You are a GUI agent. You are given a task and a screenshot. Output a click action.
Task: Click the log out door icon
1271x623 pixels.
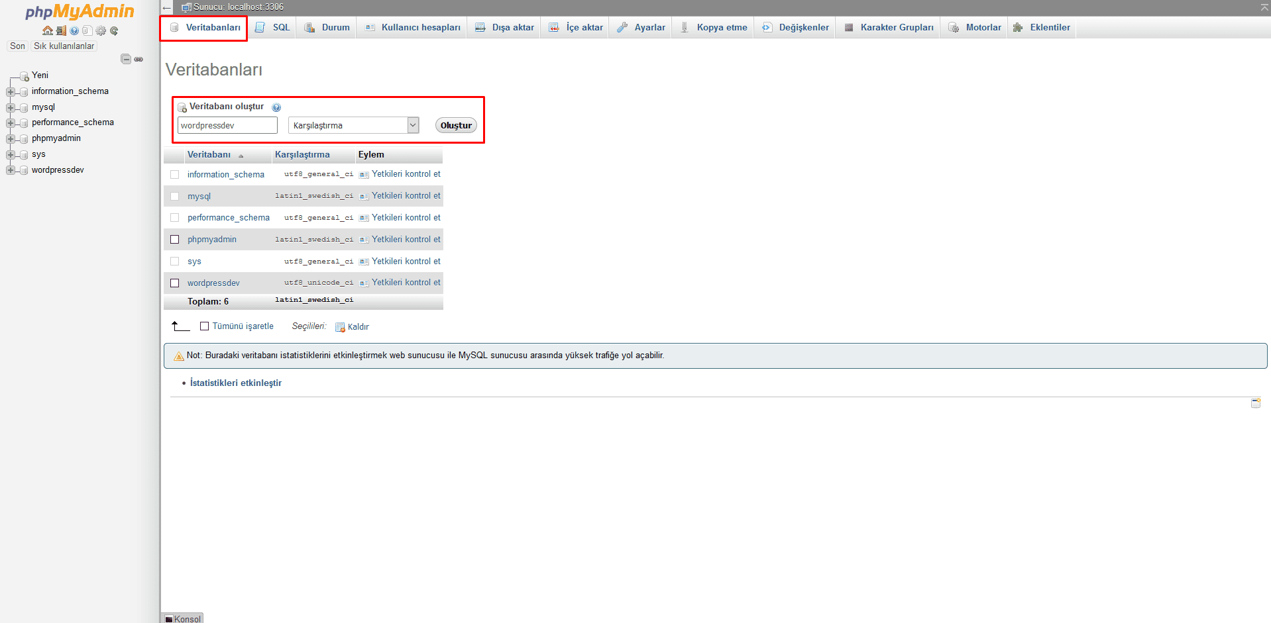(61, 30)
